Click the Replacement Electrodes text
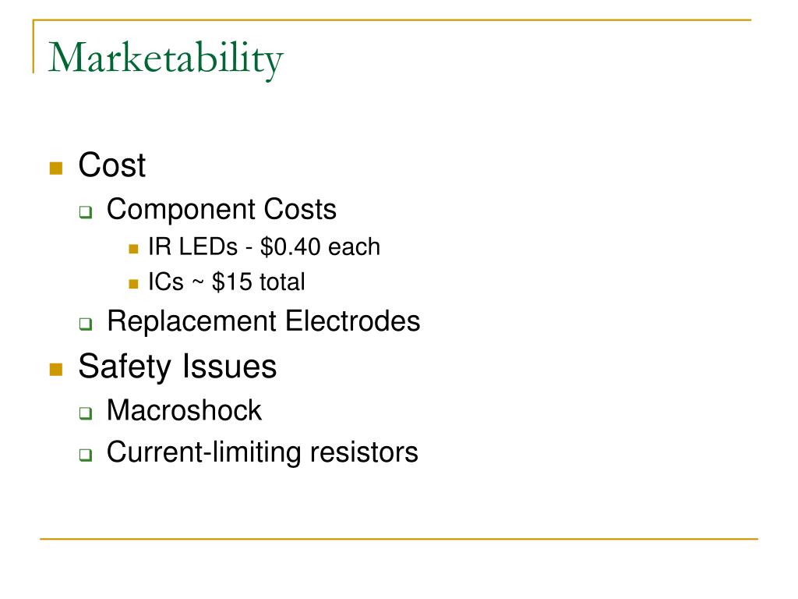The image size is (798, 599). pos(263,321)
